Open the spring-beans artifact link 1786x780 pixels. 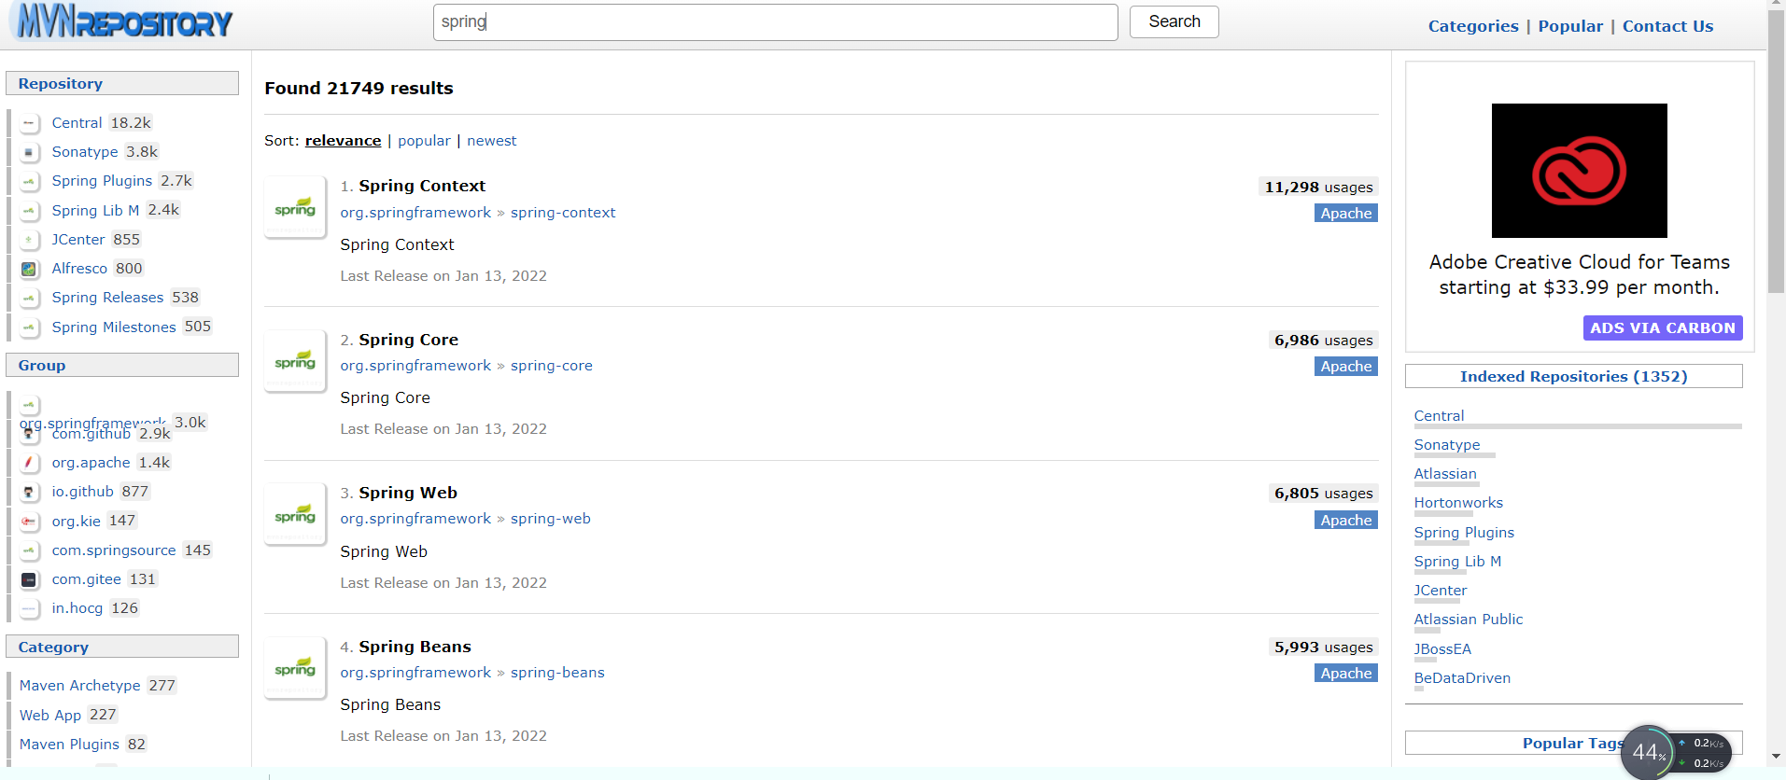(557, 673)
